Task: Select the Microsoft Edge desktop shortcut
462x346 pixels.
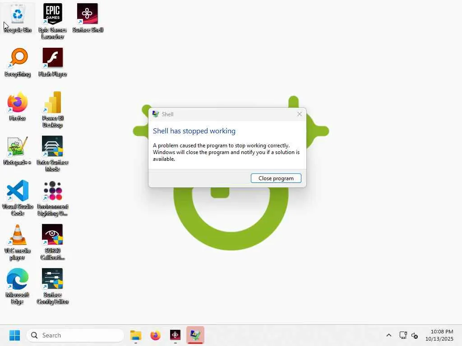Action: click(18, 286)
